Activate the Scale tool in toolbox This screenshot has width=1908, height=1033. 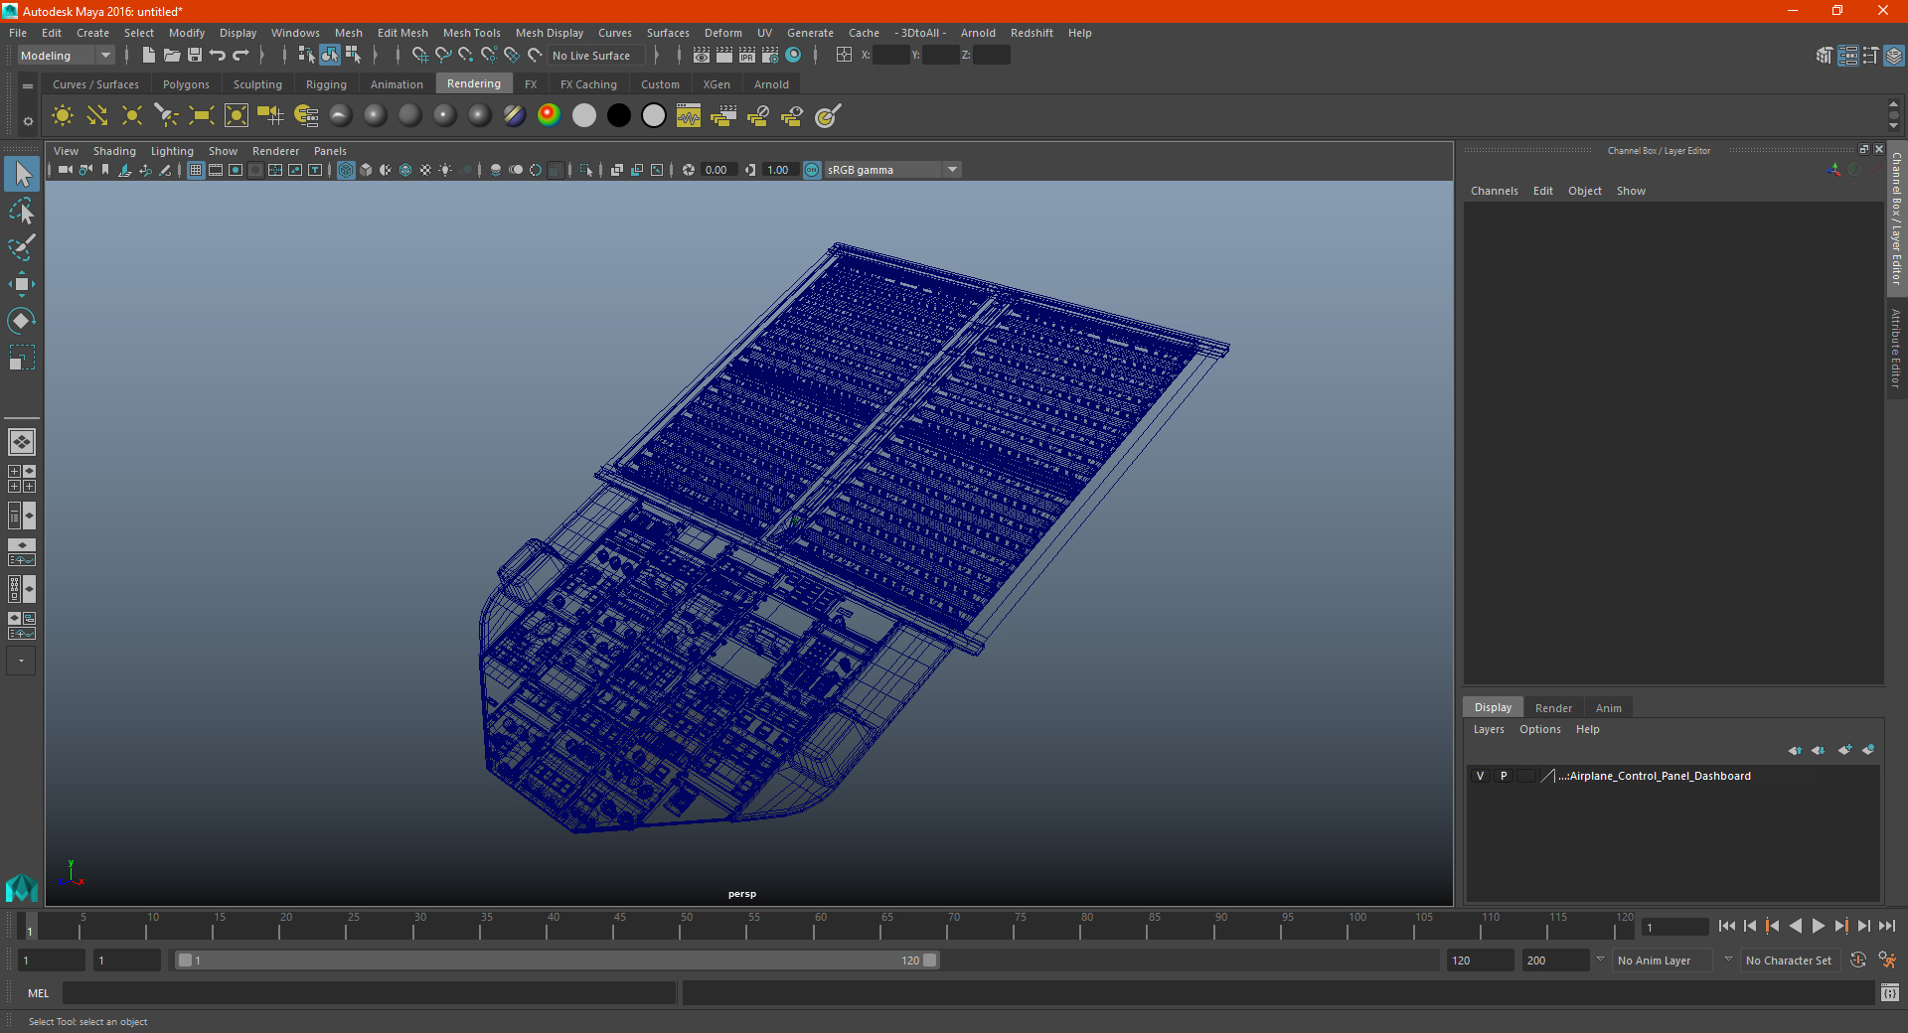click(22, 358)
